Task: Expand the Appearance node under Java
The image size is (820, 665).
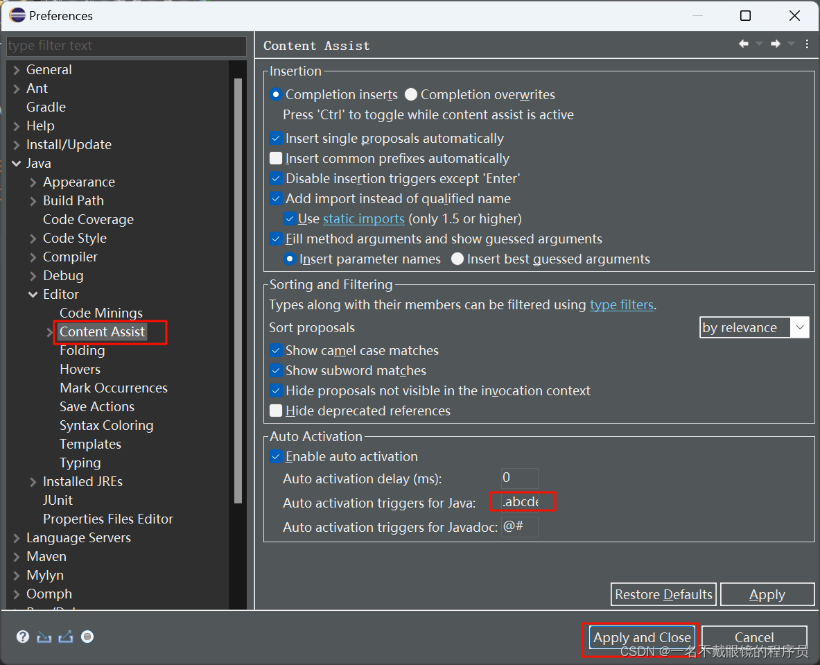Action: coord(33,182)
